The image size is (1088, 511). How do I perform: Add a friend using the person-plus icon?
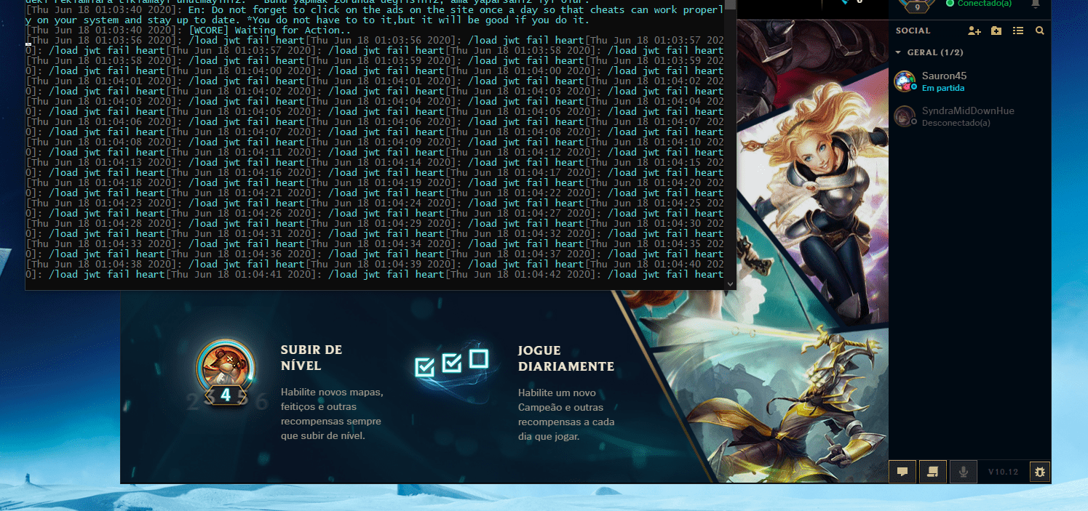point(974,31)
